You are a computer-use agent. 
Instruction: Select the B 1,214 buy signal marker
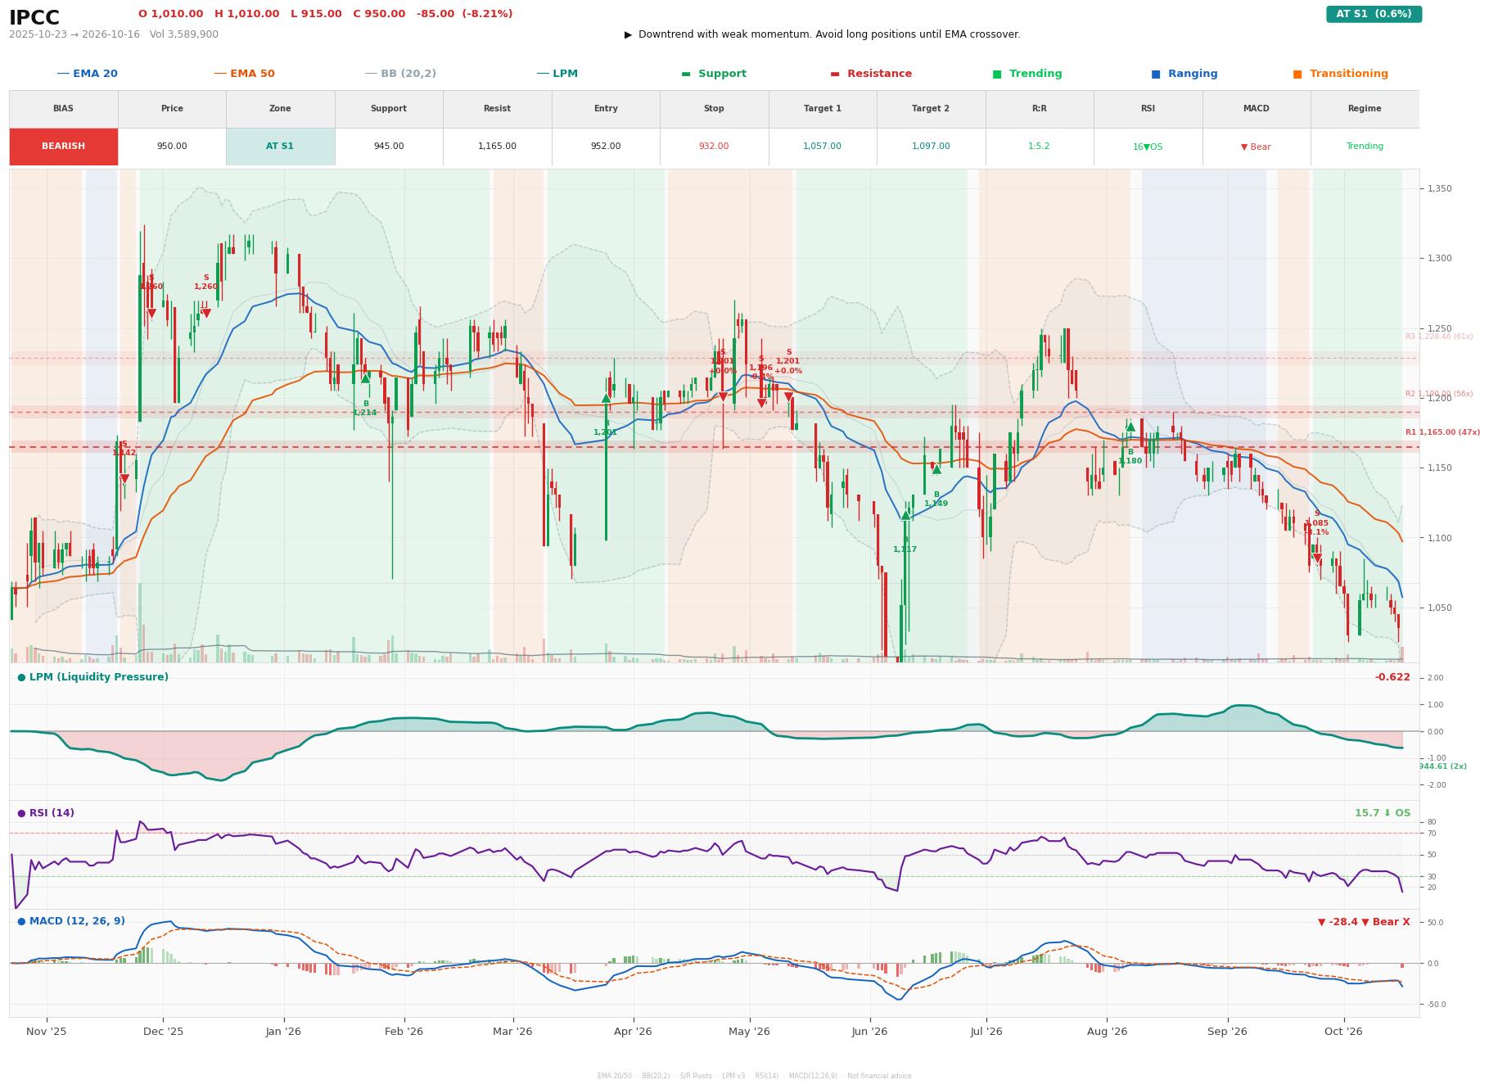366,378
